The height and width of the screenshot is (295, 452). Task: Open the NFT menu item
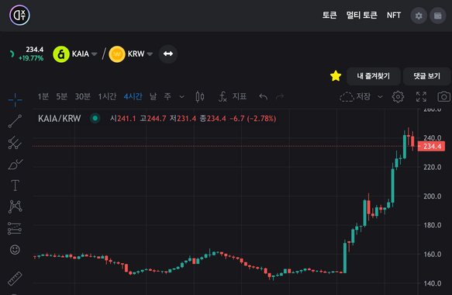click(x=394, y=16)
